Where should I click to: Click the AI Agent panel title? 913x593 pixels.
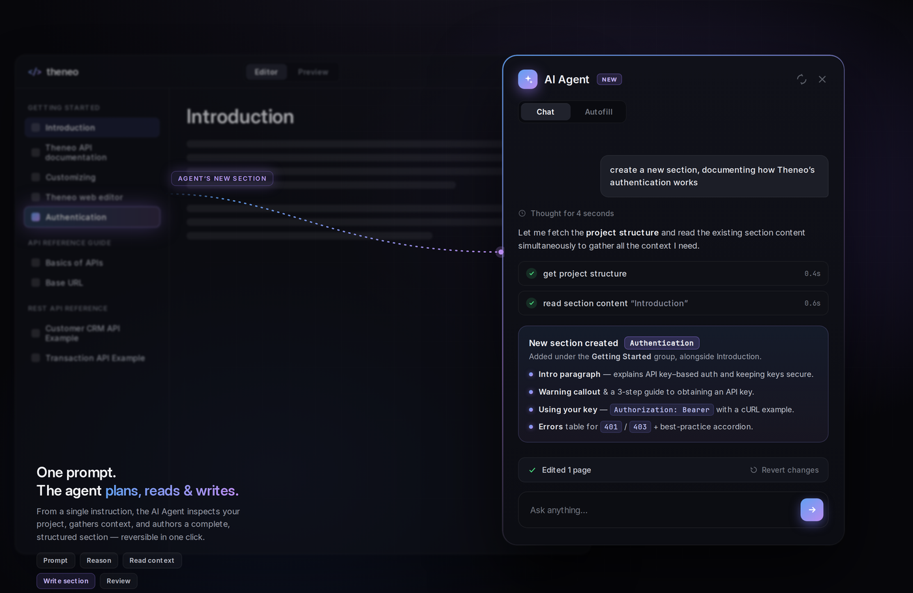[567, 80]
